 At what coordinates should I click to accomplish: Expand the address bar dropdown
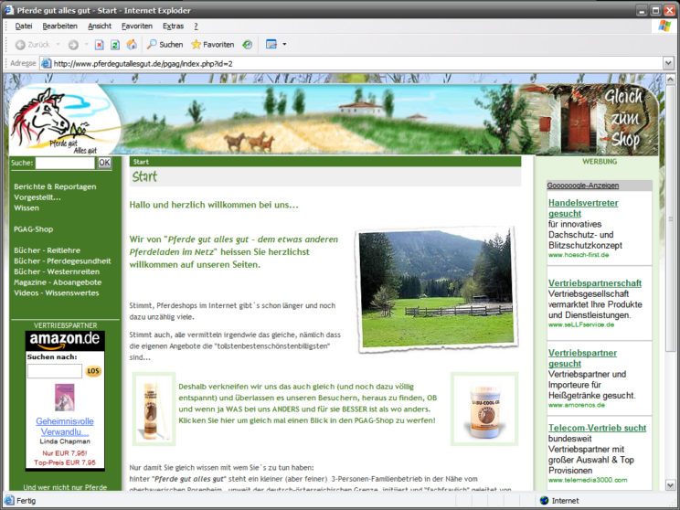(x=668, y=63)
